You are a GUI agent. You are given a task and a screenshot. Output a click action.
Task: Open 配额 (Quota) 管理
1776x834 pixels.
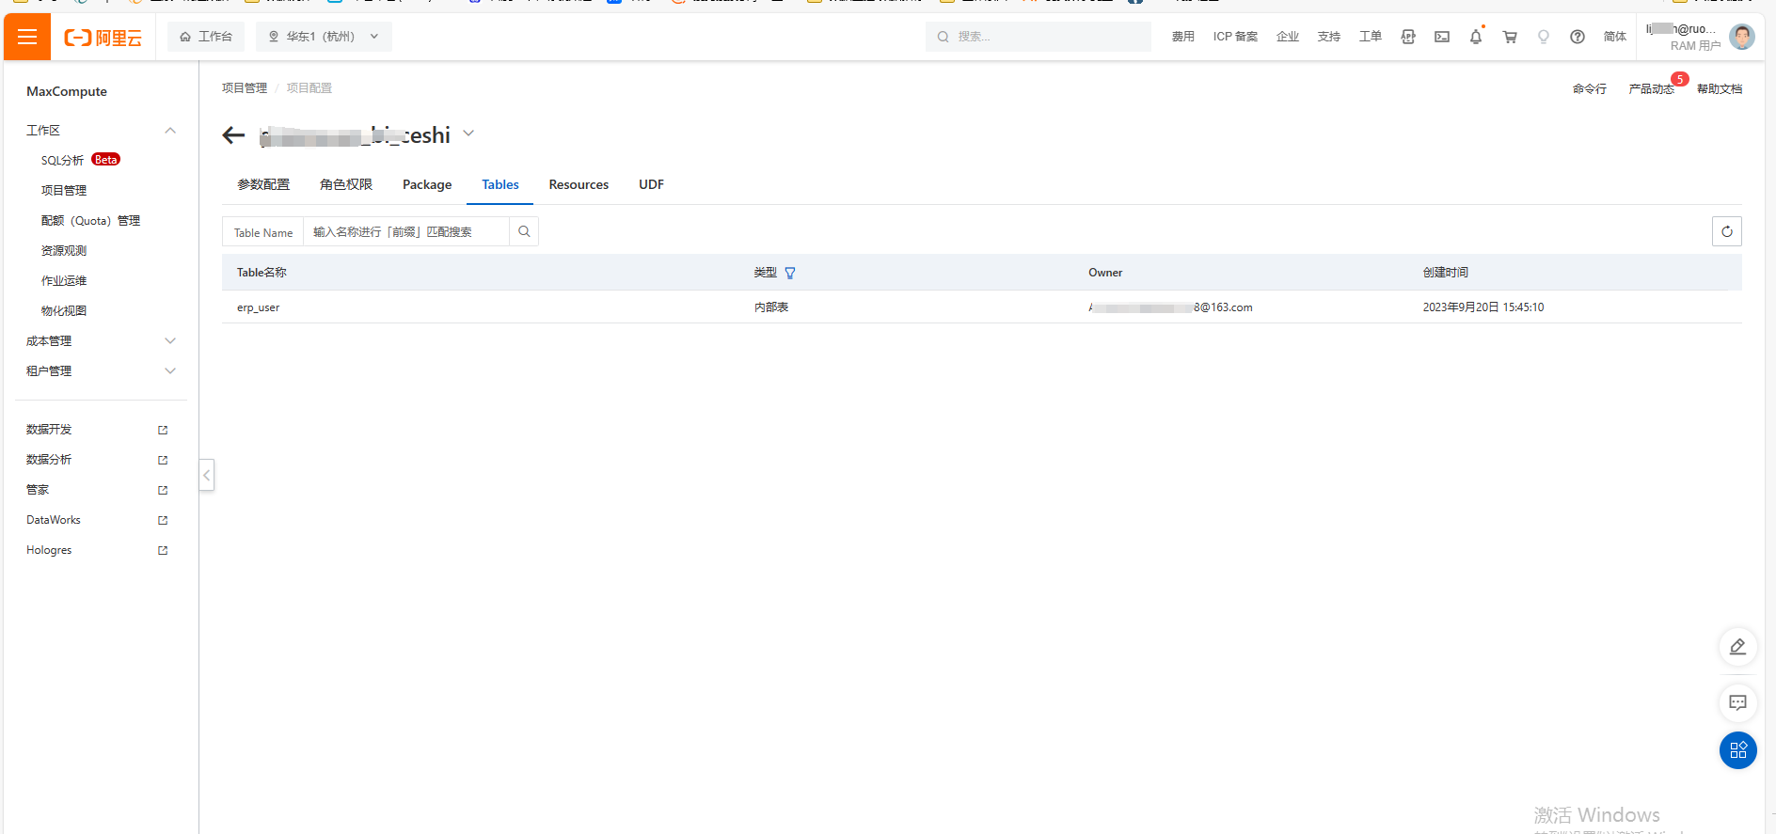90,220
